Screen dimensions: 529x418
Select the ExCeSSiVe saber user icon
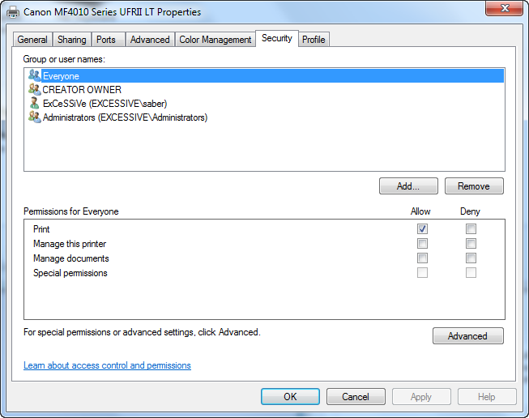click(34, 103)
